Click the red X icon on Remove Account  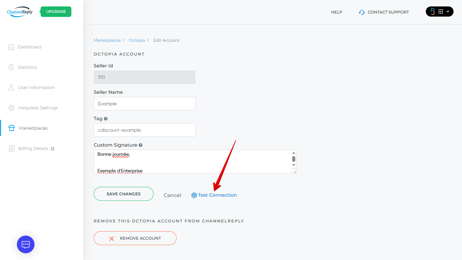[112, 238]
